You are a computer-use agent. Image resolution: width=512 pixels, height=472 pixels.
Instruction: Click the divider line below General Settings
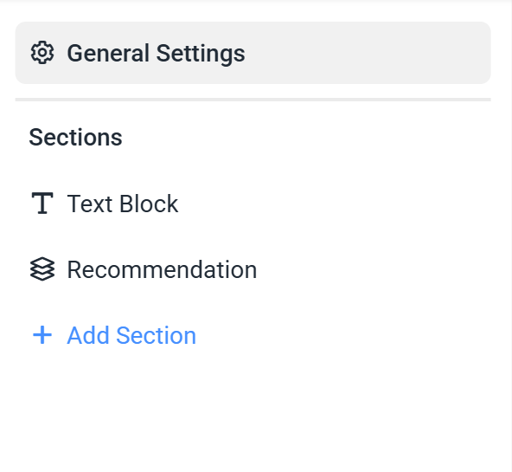[x=253, y=100]
